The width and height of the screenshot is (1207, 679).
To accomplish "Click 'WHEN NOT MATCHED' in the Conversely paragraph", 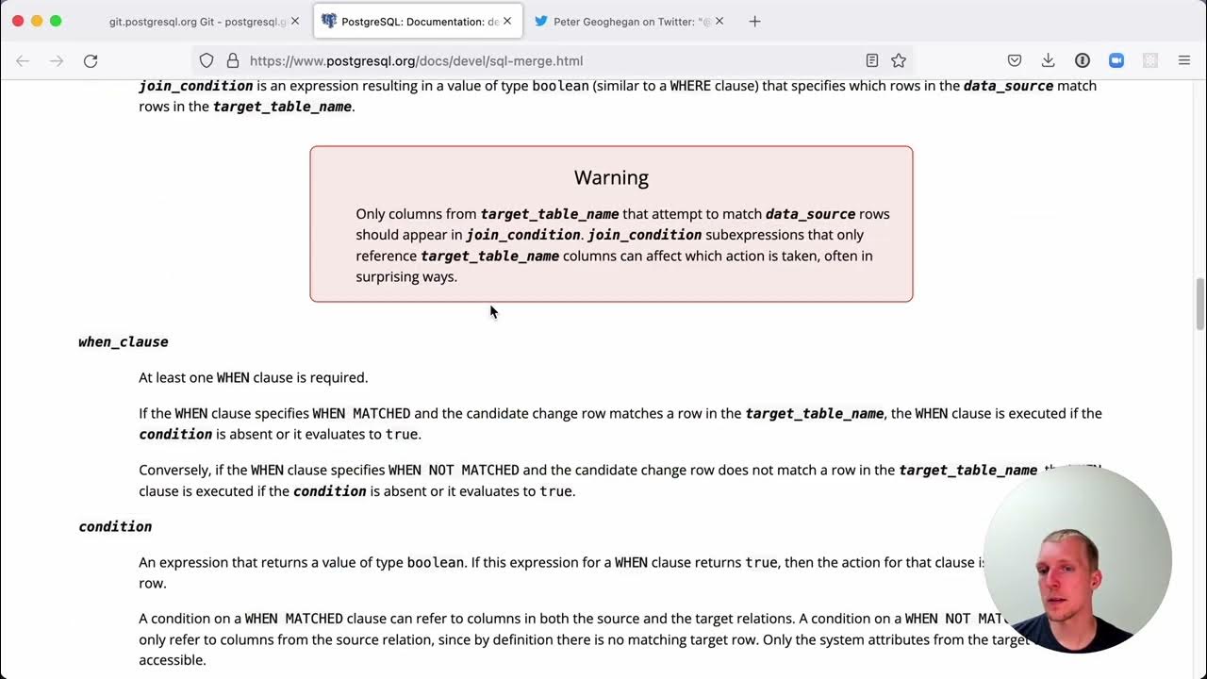I will [454, 470].
